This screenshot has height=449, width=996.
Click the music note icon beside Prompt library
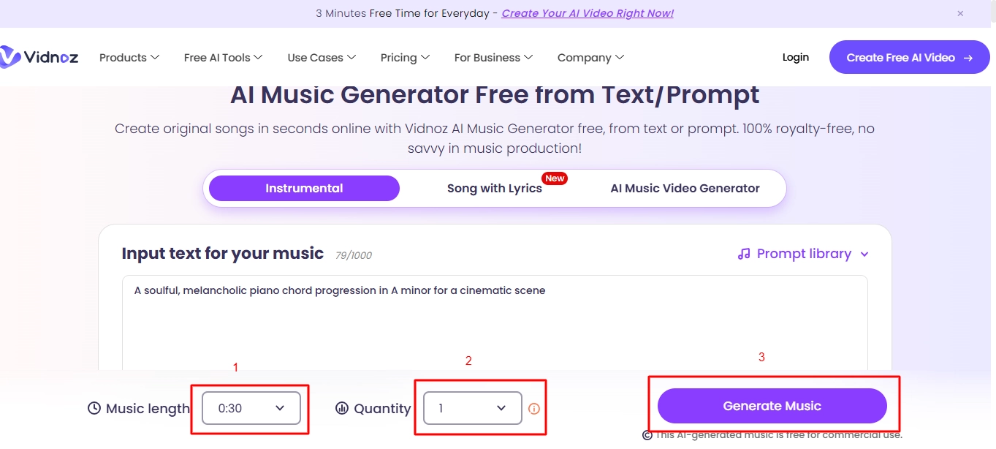click(x=743, y=253)
